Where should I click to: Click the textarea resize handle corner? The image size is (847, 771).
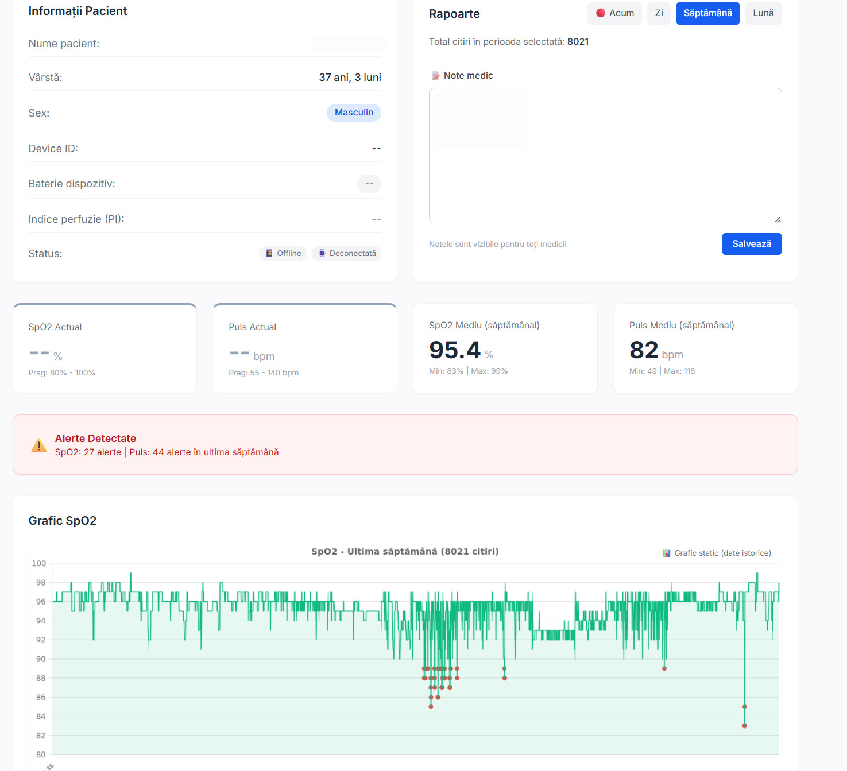778,219
